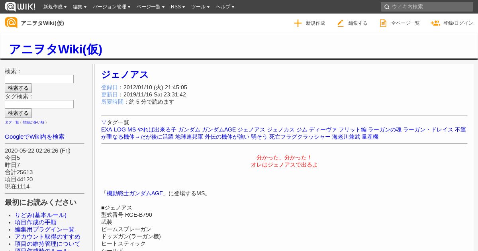The height and width of the screenshot is (251, 478).
Task: Focus the ウィキ内検索 search field
Action: (x=427, y=7)
